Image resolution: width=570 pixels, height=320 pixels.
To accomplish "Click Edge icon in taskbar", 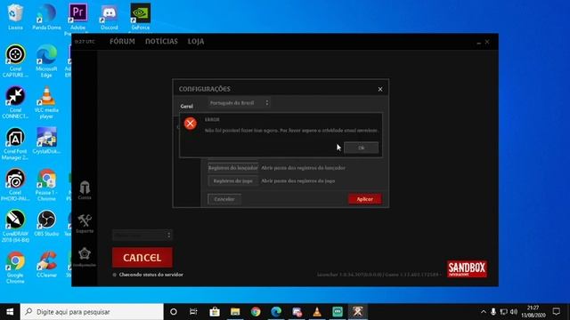I will 276,312.
